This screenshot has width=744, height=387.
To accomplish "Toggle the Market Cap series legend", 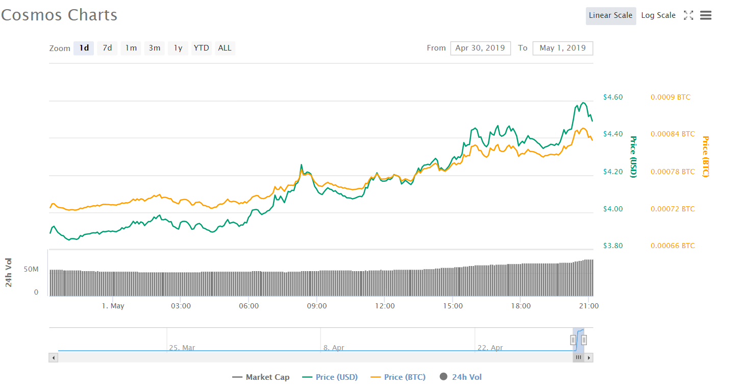I will 261,377.
